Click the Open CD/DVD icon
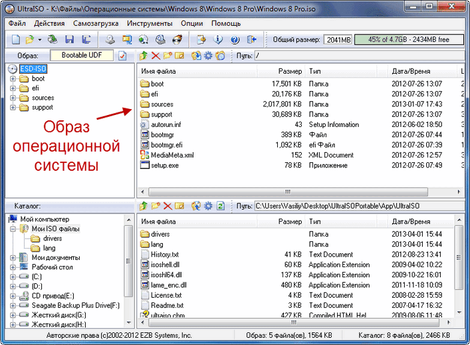The width and height of the screenshot is (470, 345). point(53,39)
